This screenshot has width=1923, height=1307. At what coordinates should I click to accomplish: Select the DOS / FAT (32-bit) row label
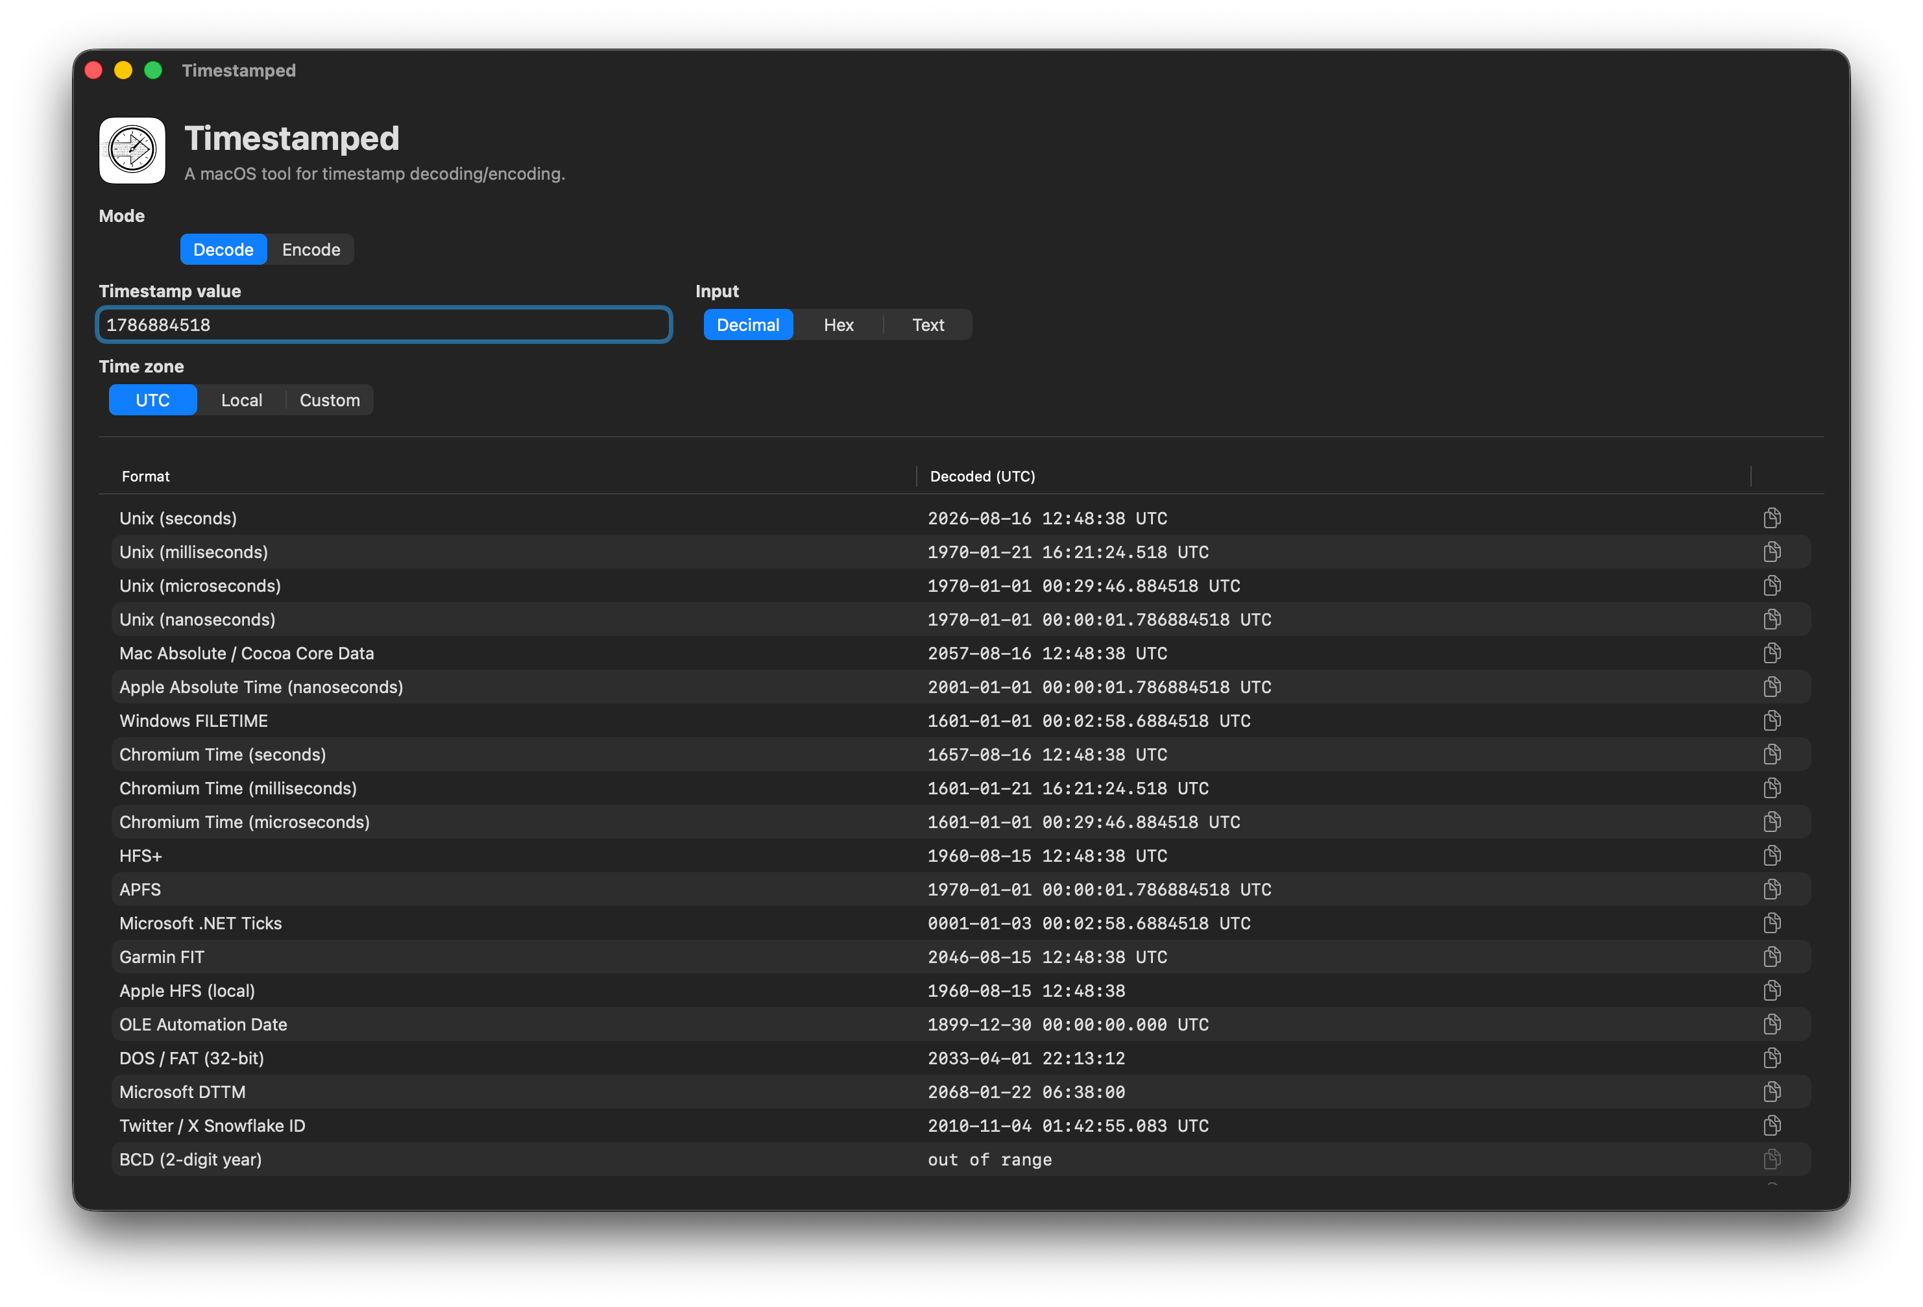(192, 1058)
